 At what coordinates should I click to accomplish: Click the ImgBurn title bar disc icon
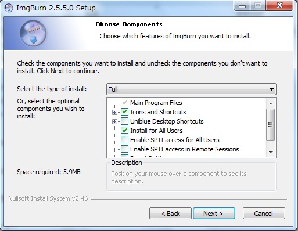click(x=9, y=8)
